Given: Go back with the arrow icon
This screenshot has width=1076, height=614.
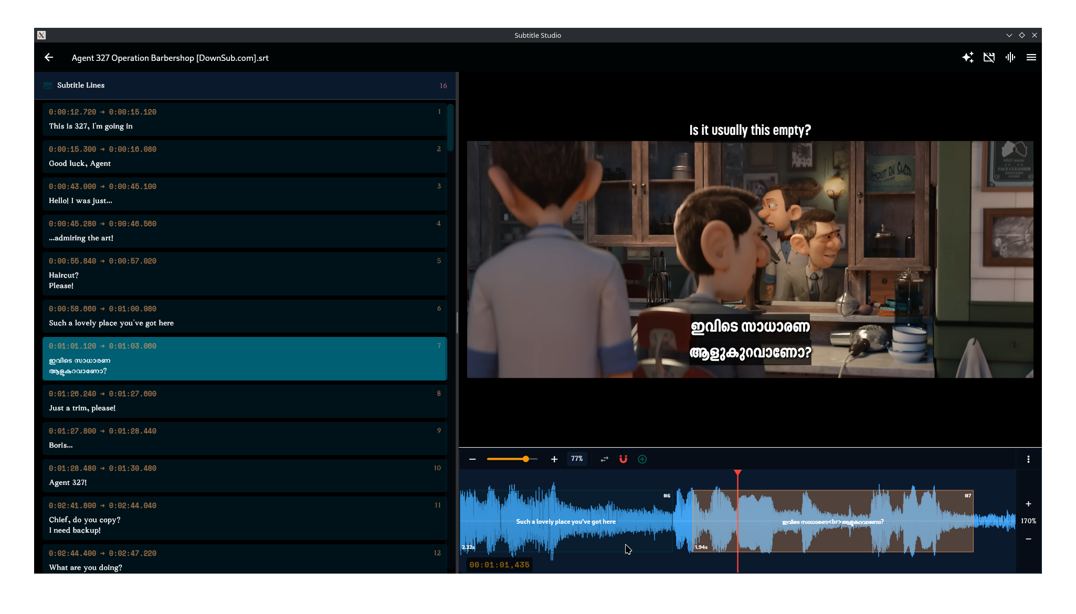Looking at the screenshot, I should click(x=49, y=58).
